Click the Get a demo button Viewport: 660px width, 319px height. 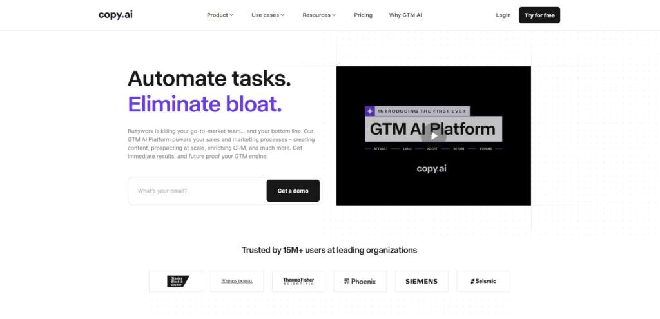[x=293, y=191]
